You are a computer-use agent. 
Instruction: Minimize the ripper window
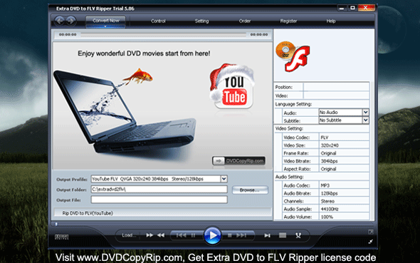[342, 9]
